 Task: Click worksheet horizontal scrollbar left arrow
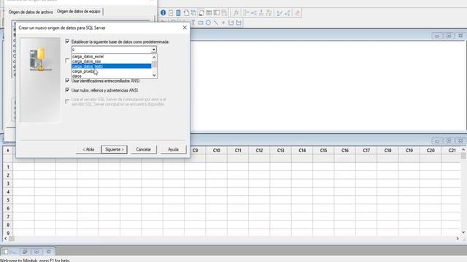click(x=5, y=239)
